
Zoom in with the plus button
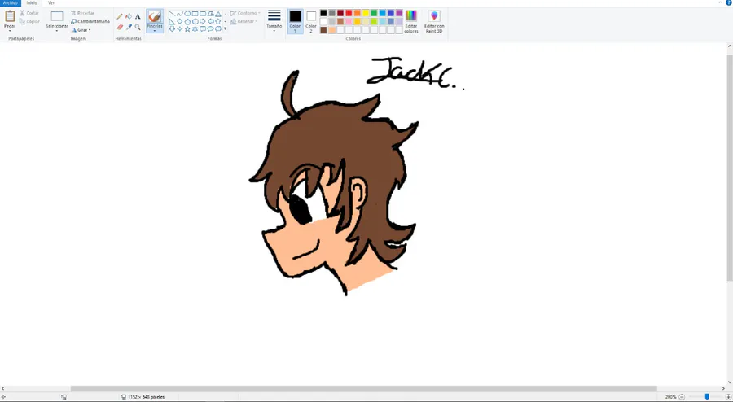(x=728, y=397)
